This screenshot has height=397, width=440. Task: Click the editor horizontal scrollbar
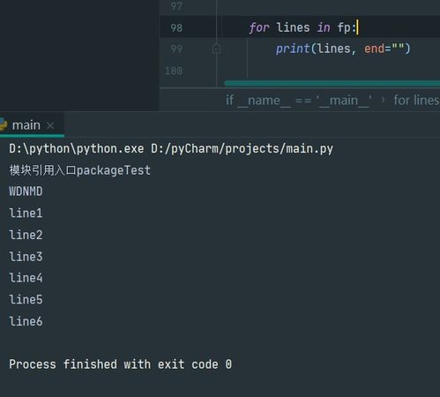(332, 84)
